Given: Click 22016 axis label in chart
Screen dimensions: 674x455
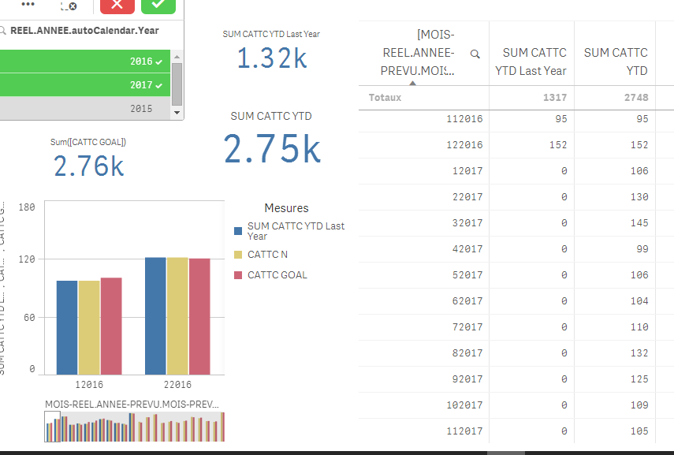Looking at the screenshot, I should pos(177,385).
